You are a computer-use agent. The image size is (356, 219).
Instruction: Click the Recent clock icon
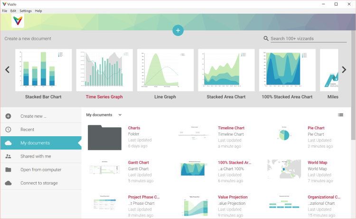[8, 130]
